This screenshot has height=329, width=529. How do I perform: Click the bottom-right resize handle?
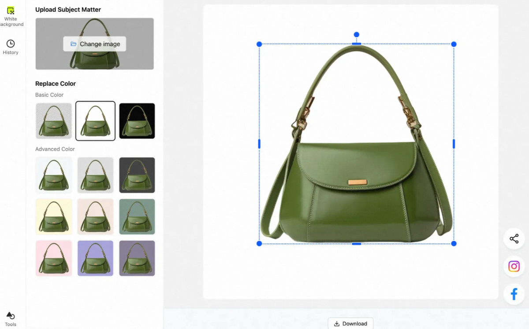[x=454, y=243]
